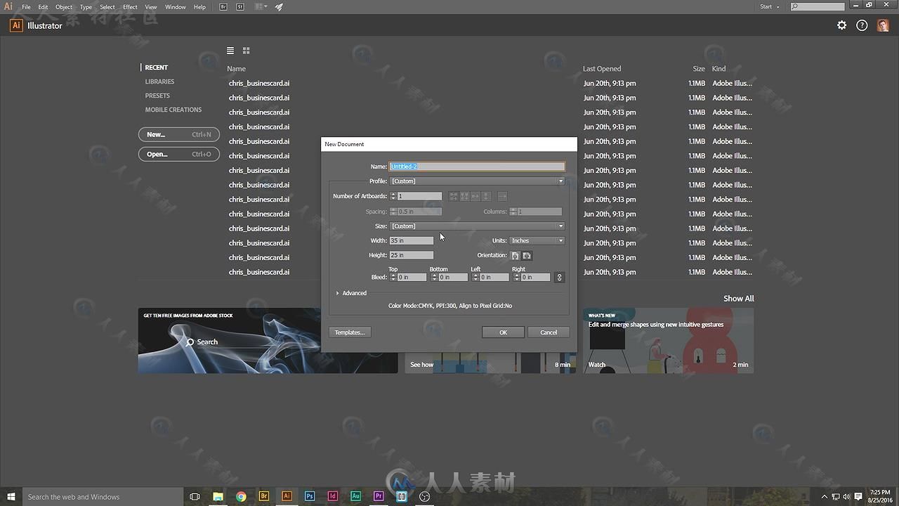899x506 pixels.
Task: Click the GPU performance rocket icon
Action: click(x=279, y=7)
